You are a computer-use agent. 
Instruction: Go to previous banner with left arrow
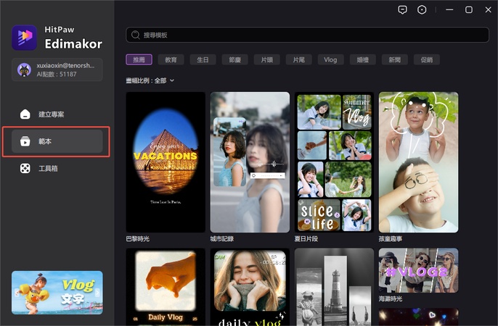tap(17, 293)
